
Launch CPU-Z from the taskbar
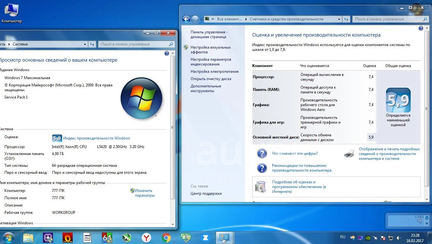[48, 238]
